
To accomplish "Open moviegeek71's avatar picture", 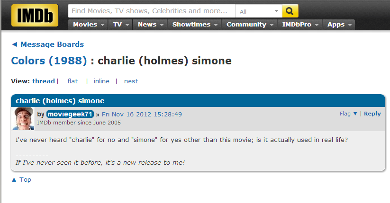I will coord(23,119).
